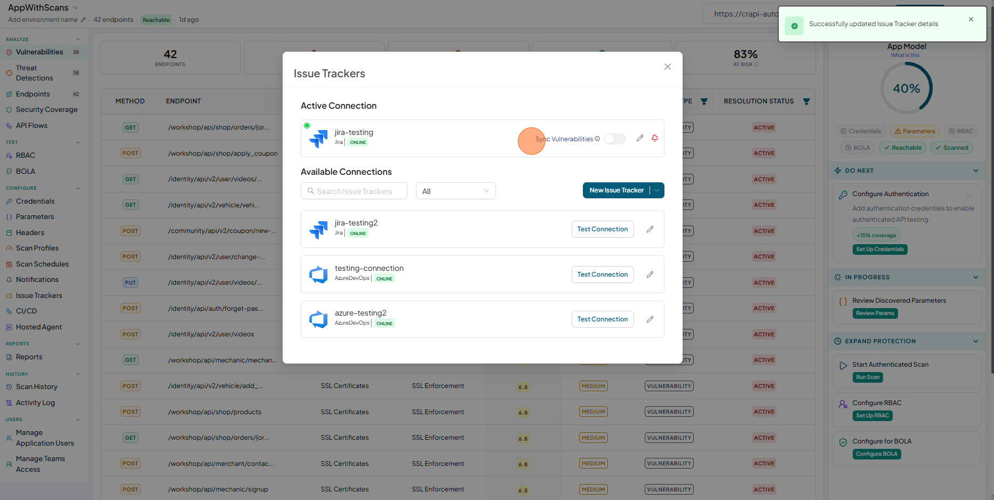This screenshot has height=500, width=994.
Task: Click the RBAC sidebar icon
Action: tap(9, 156)
